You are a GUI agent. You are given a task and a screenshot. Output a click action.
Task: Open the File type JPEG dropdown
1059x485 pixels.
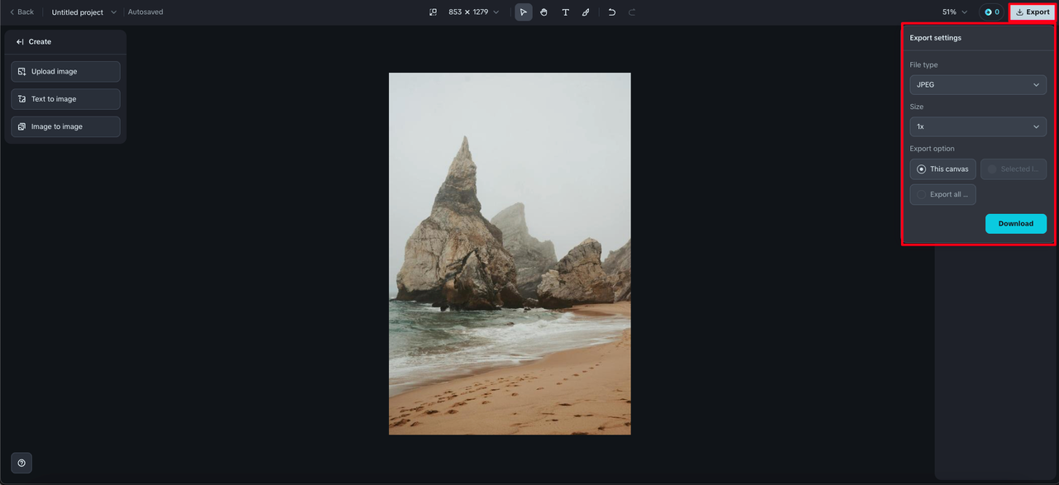978,84
